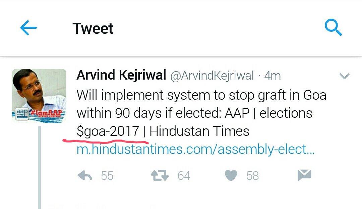View the 58 likes count

coord(252,176)
